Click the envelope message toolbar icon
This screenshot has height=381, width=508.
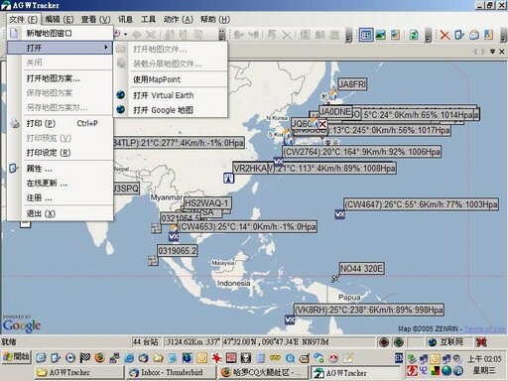coord(474,35)
